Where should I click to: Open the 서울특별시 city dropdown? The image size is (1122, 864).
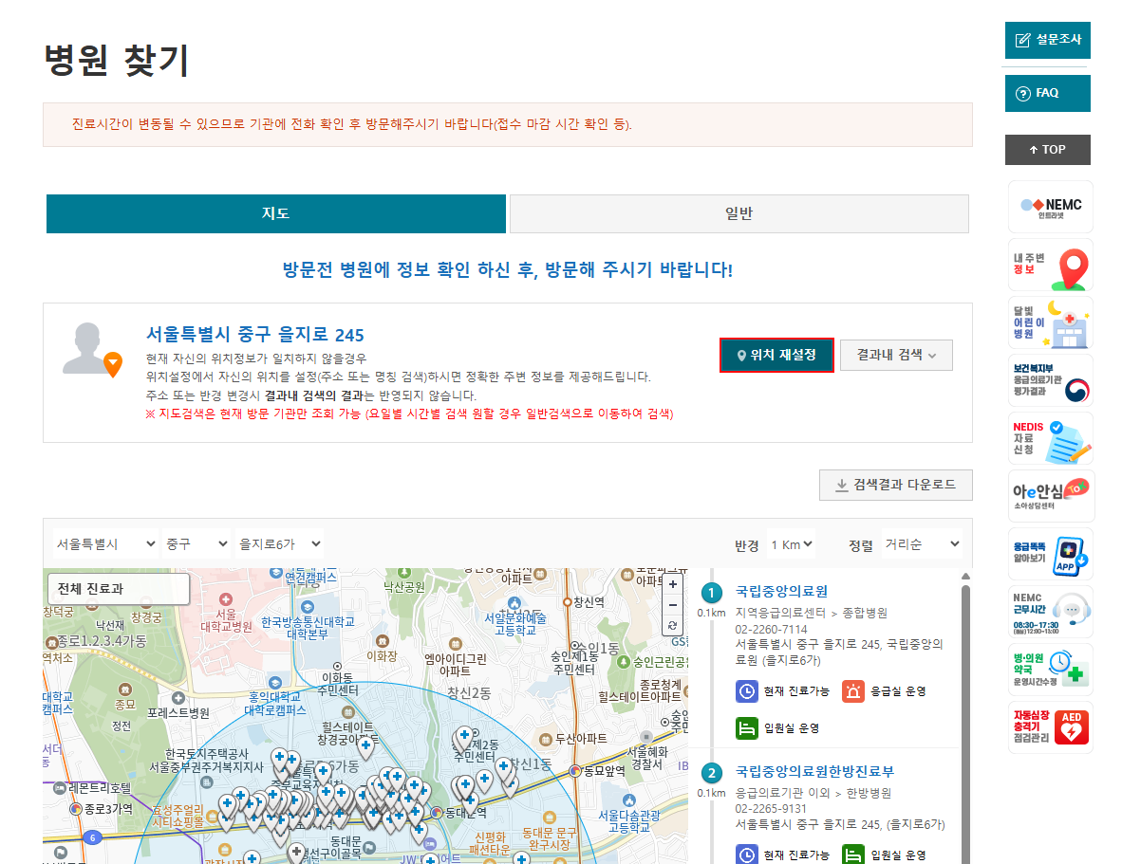click(105, 544)
